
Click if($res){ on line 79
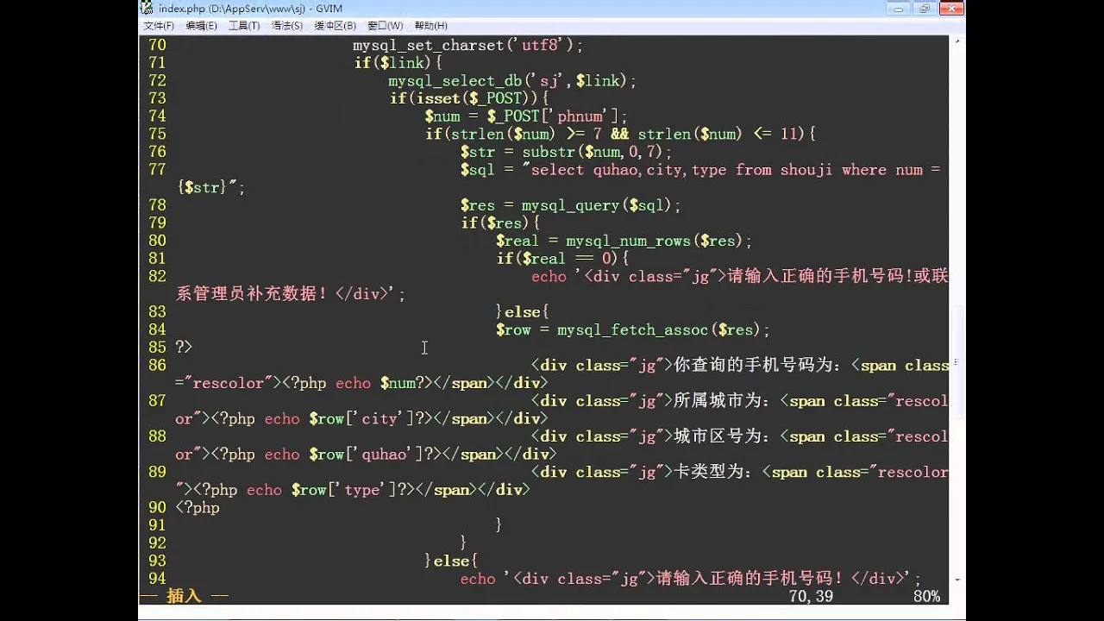[x=499, y=223]
